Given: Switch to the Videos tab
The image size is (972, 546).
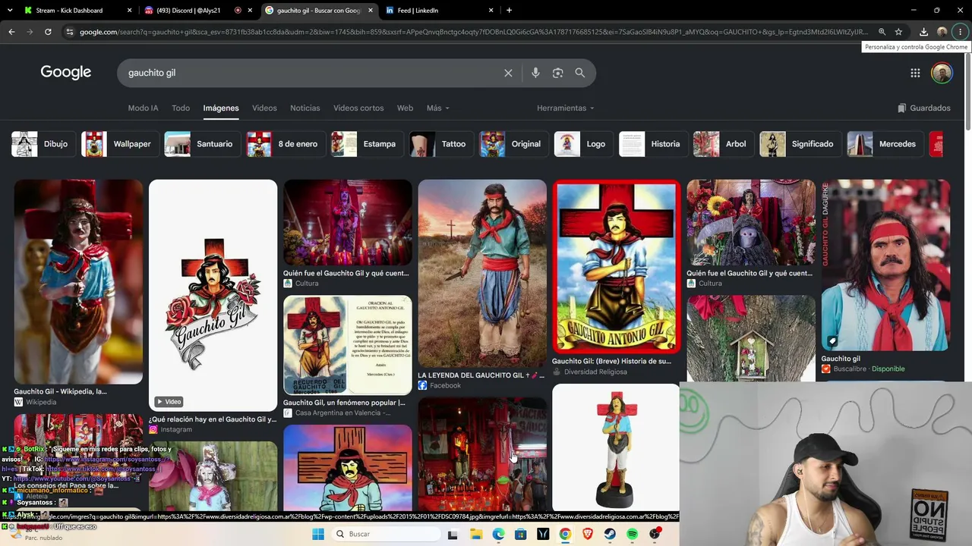Looking at the screenshot, I should coord(264,108).
